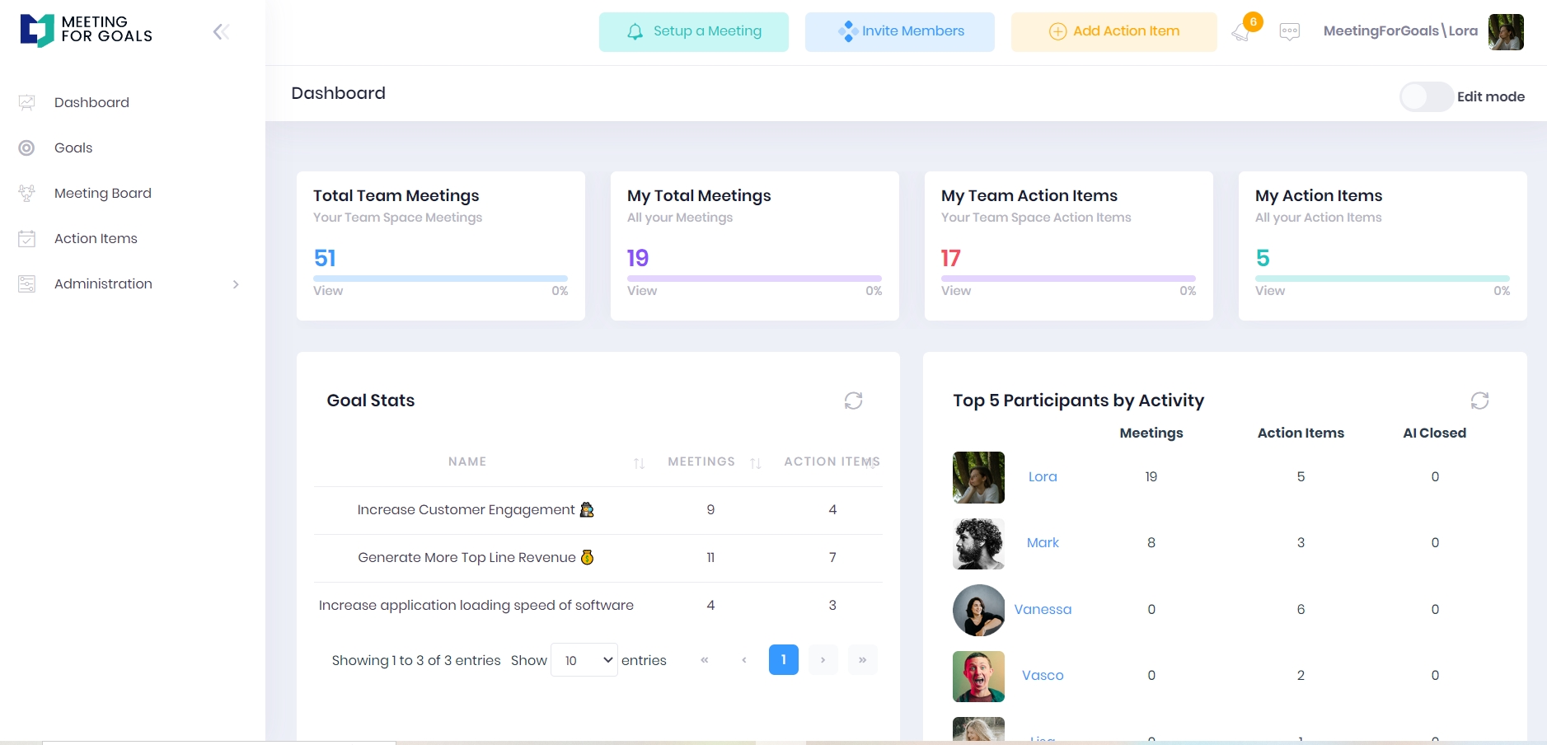
Task: Click Setup a Meeting button
Action: coord(693,32)
